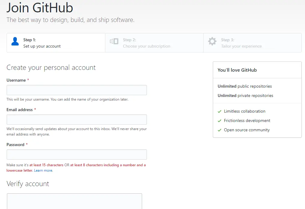Select the Step 1 Set up your account tab

pyautogui.click(x=56, y=43)
